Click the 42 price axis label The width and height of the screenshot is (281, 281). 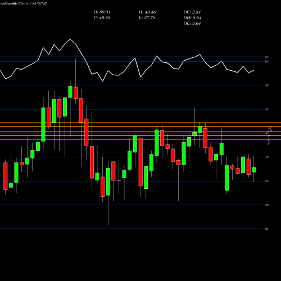[x=267, y=157]
